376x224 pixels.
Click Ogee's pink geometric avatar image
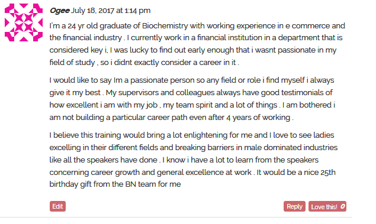pyautogui.click(x=24, y=22)
